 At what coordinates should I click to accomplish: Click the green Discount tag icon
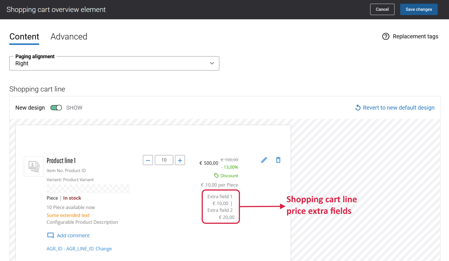216,176
